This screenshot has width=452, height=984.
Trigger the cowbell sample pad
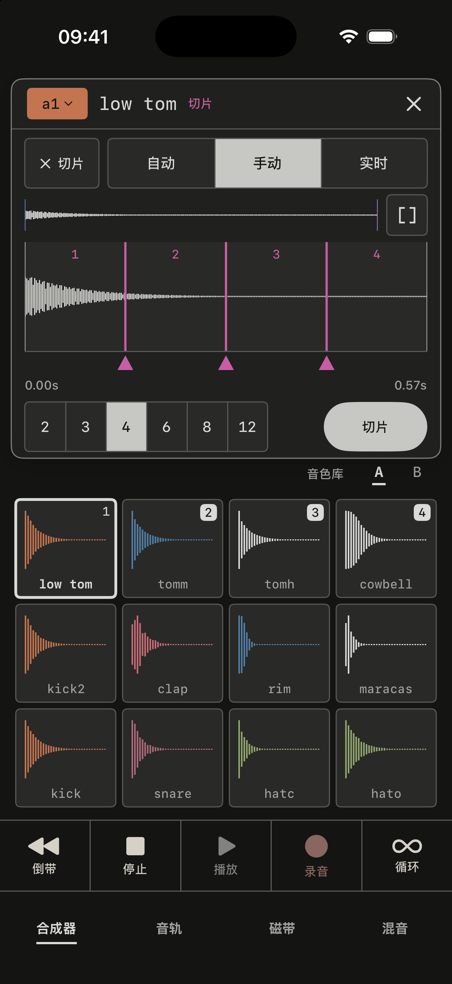[386, 548]
